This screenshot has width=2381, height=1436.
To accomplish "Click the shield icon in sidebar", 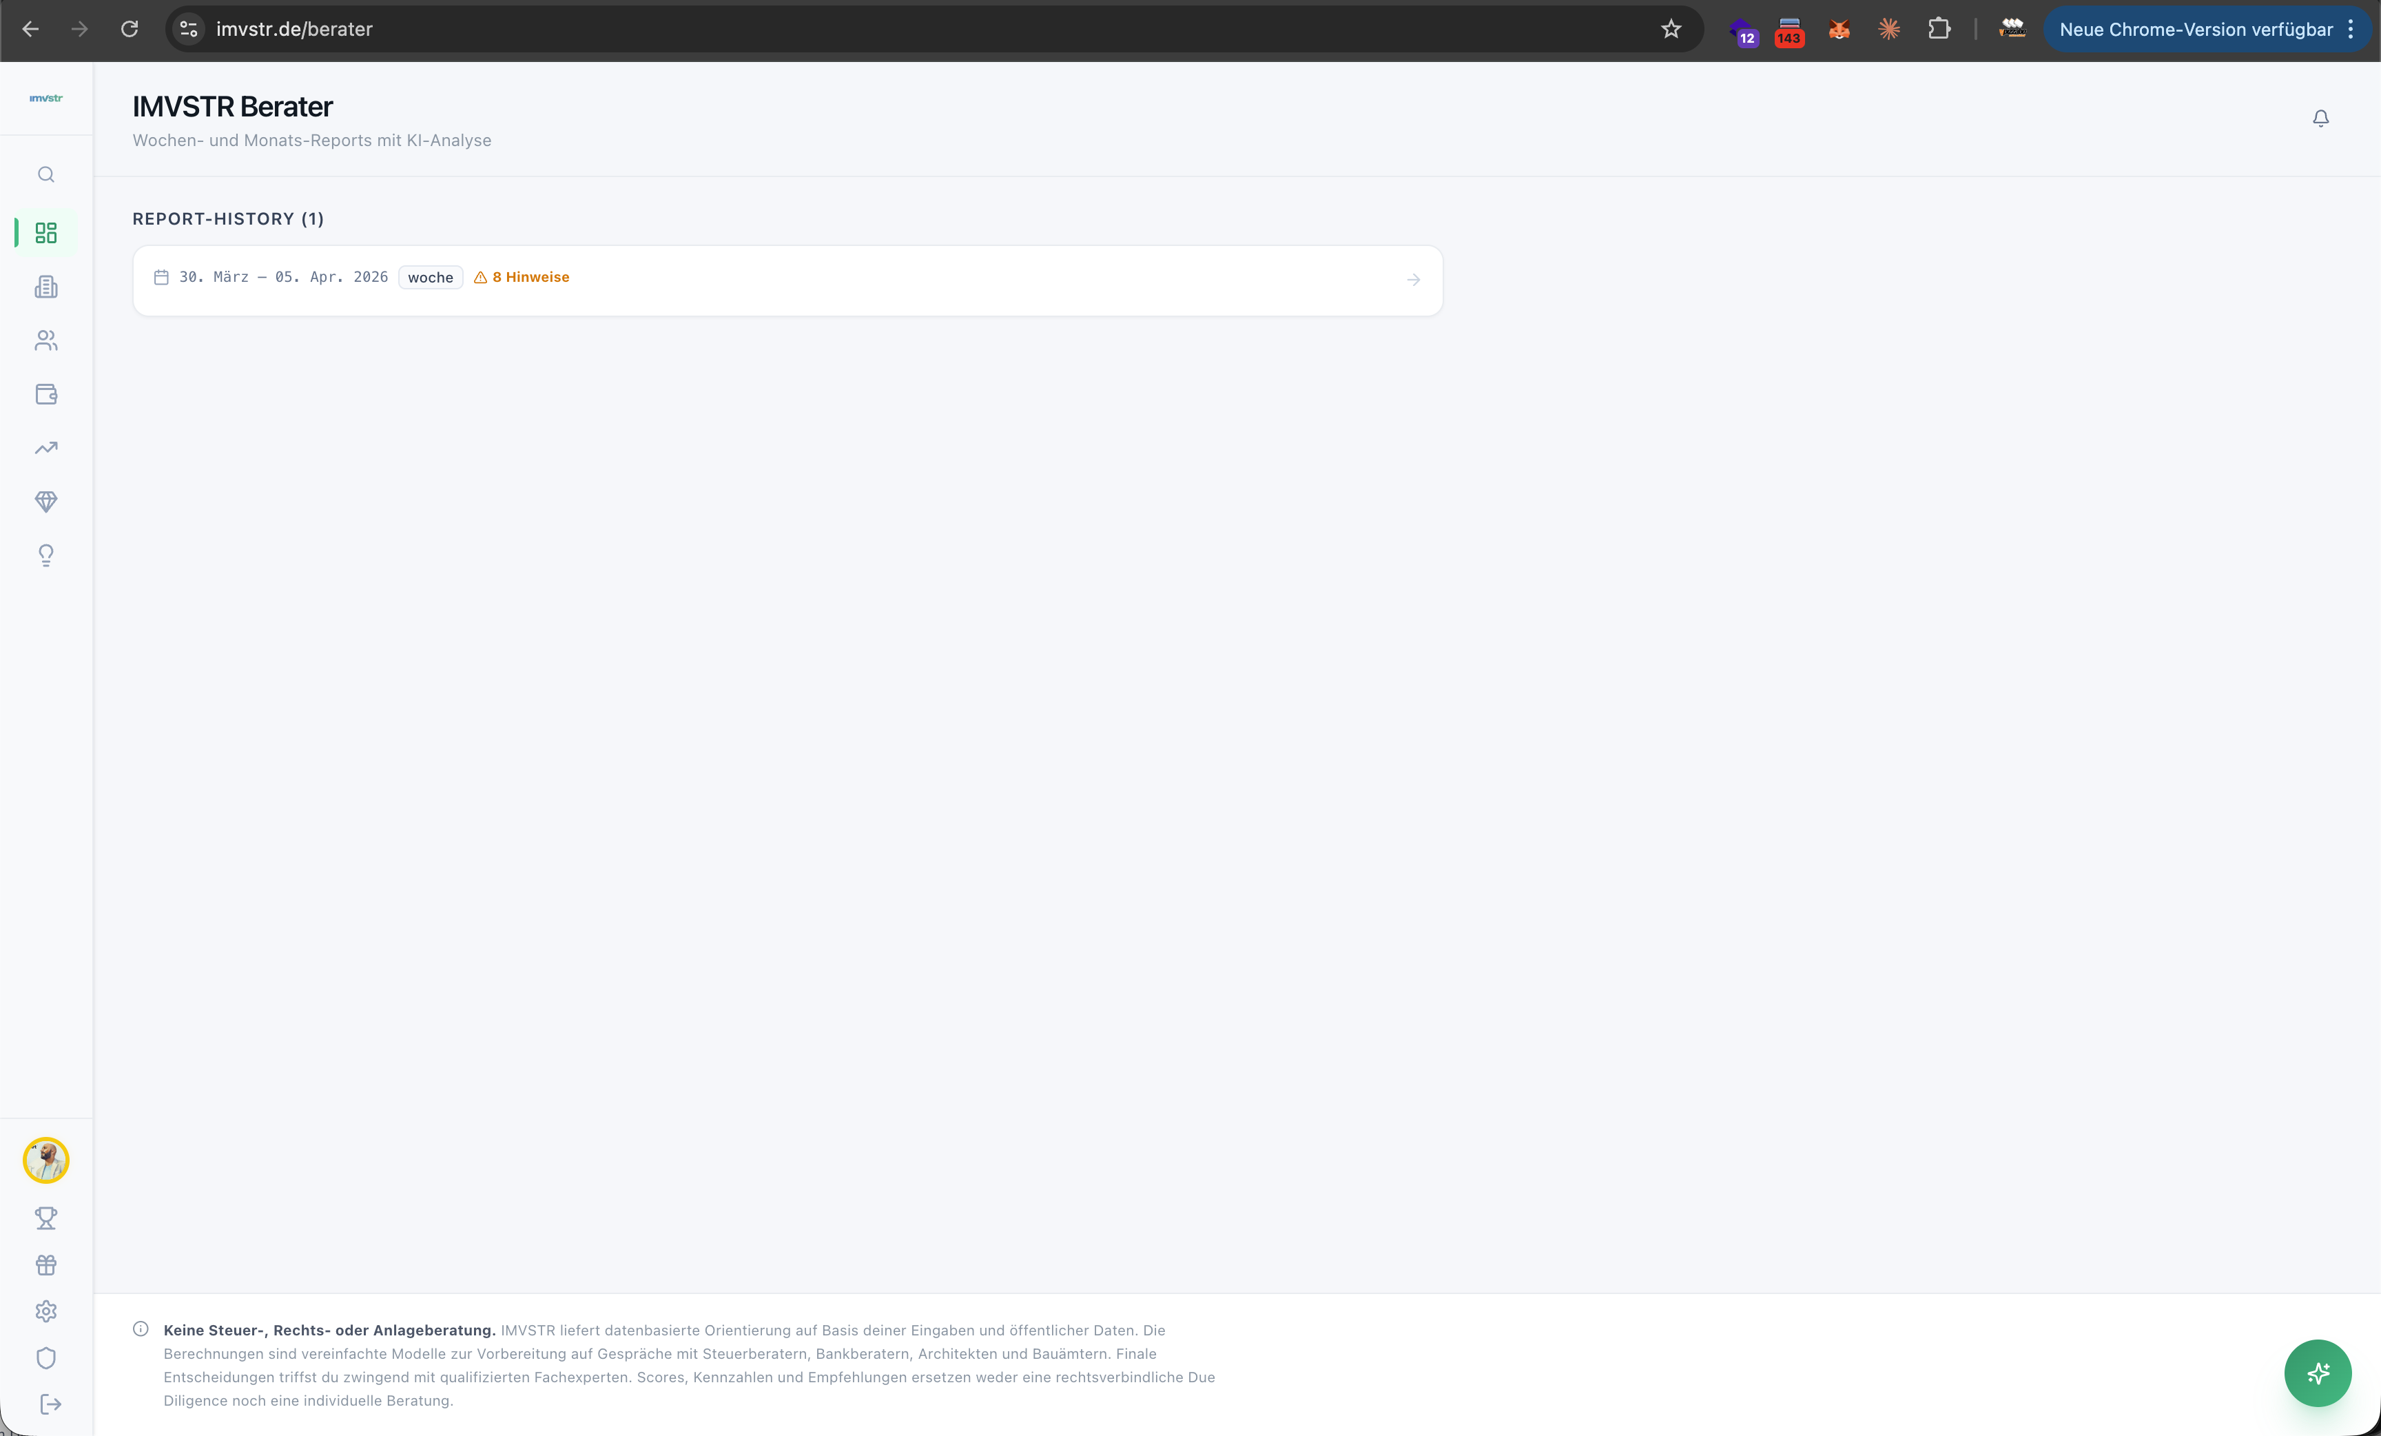I will pos(45,1357).
